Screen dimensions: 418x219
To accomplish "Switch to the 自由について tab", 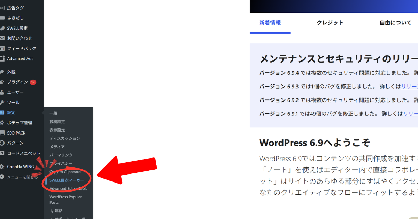I will [395, 23].
